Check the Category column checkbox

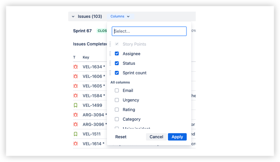(x=117, y=119)
